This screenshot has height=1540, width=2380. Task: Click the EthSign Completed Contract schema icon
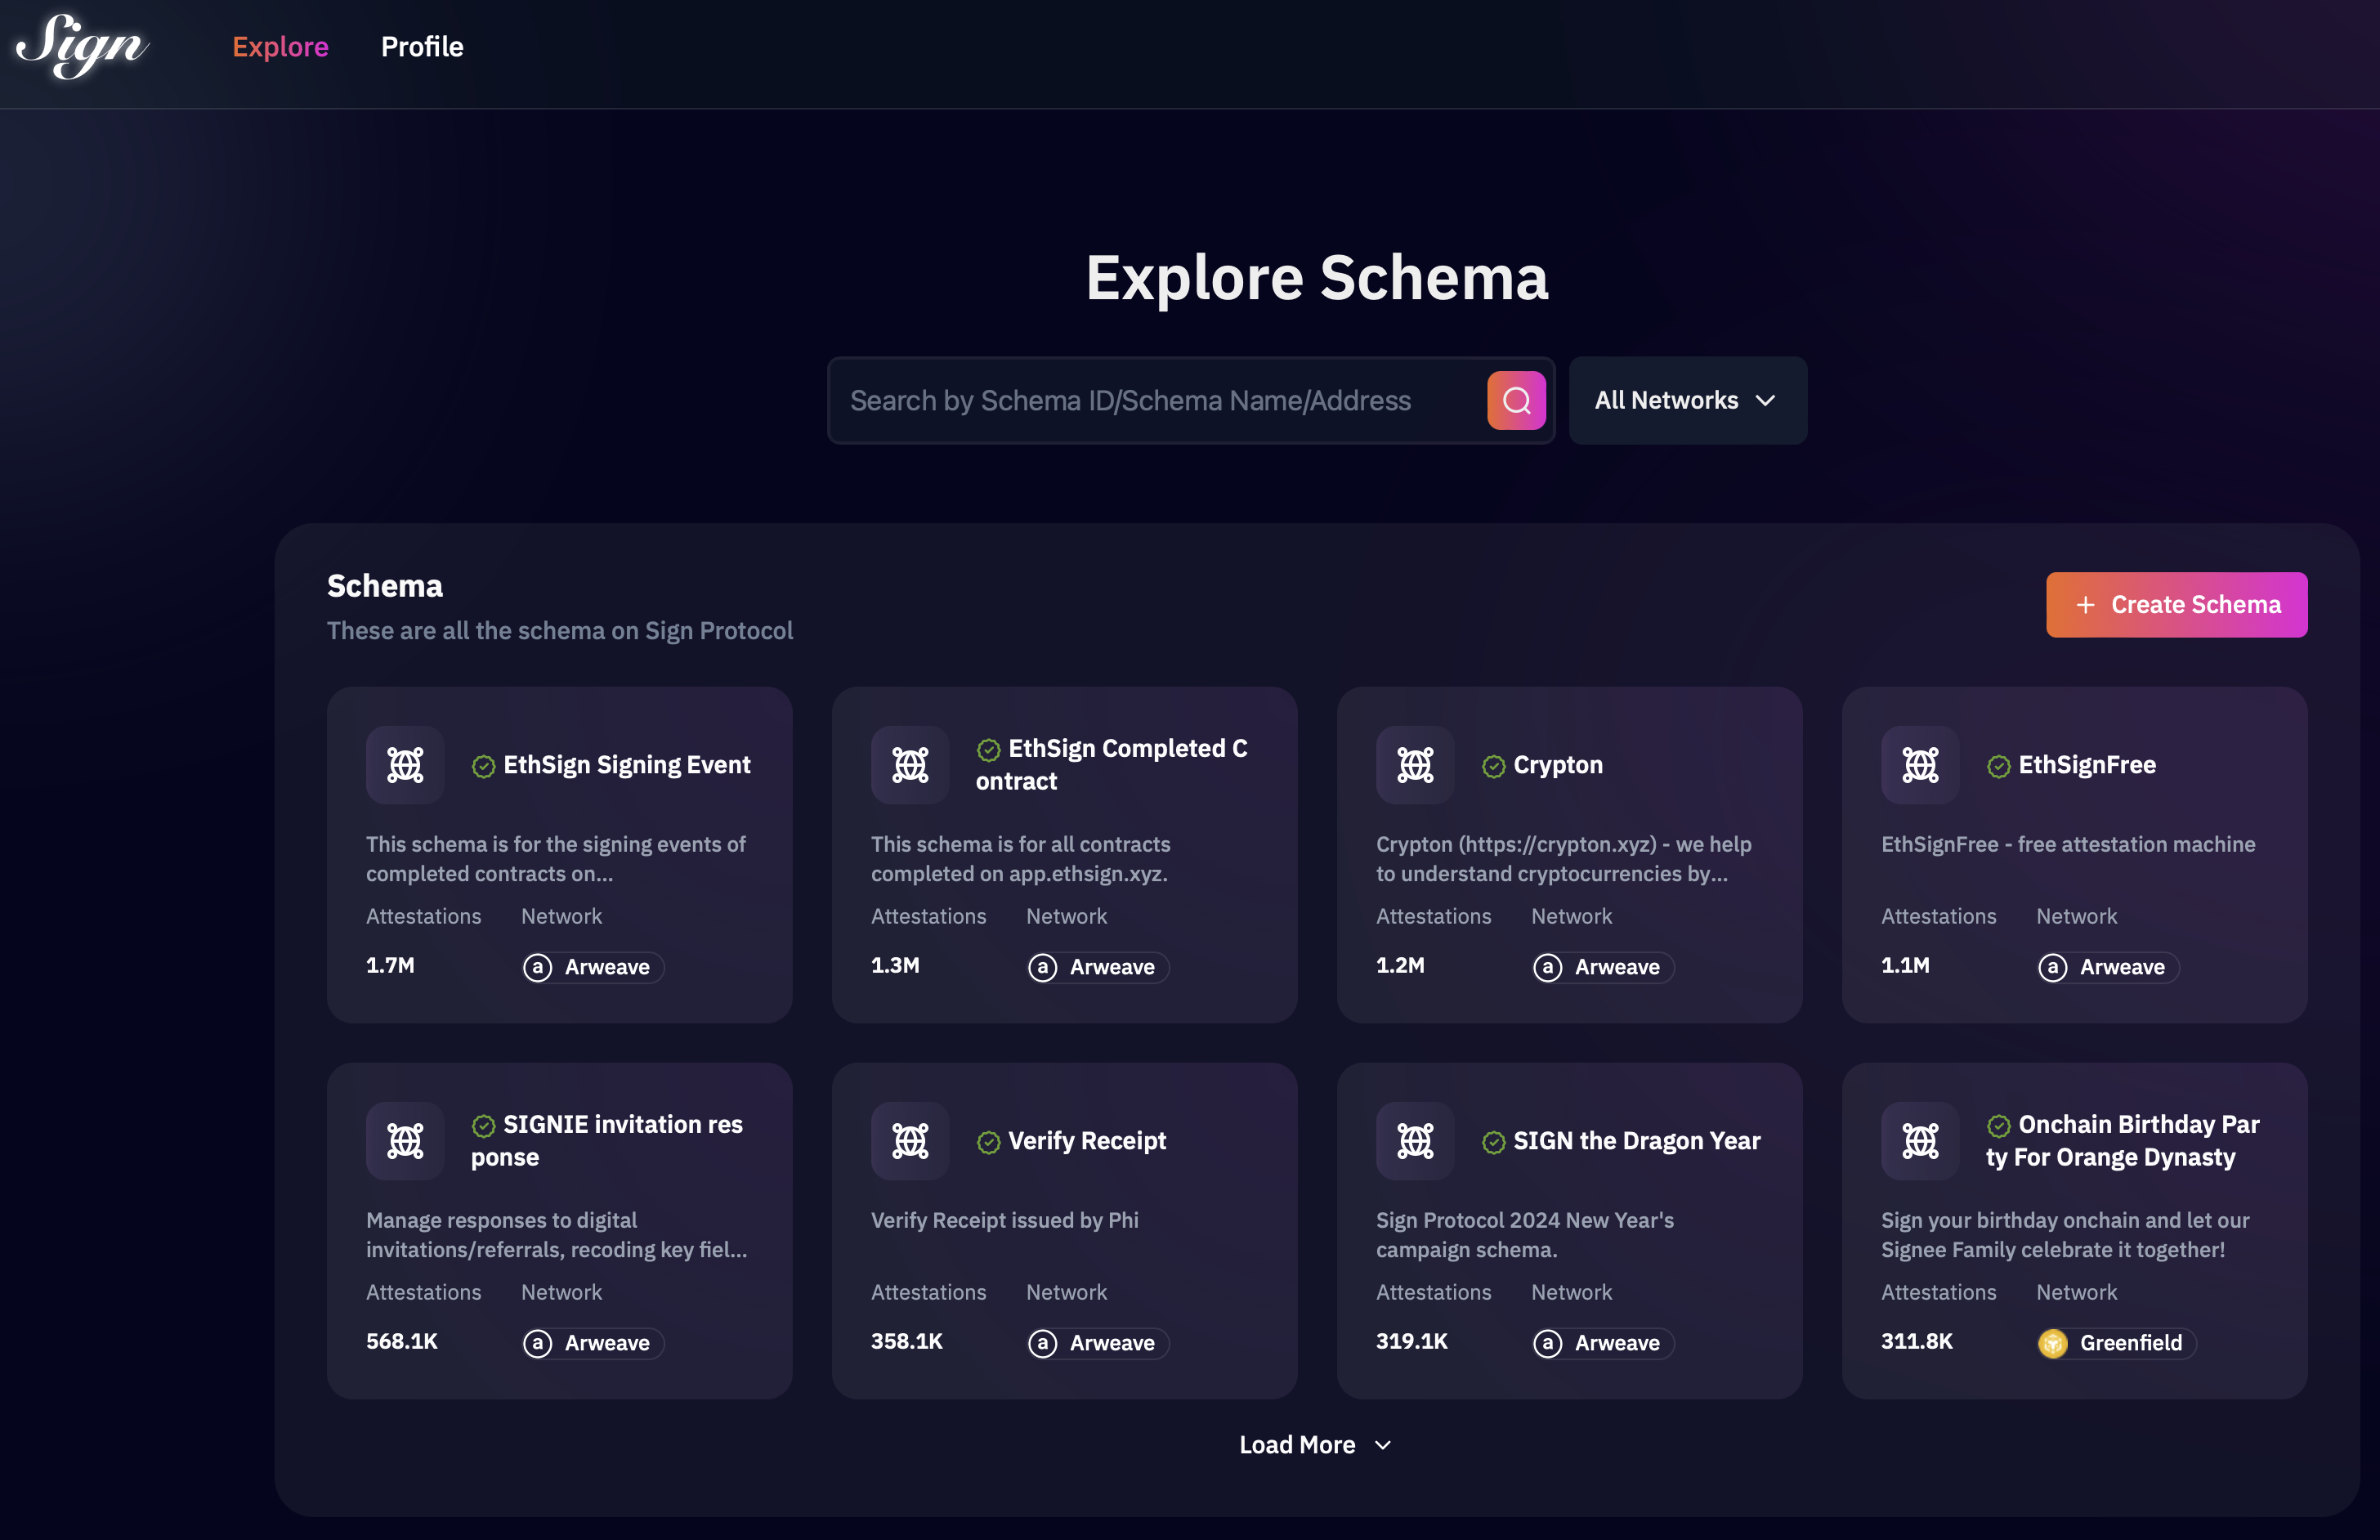(910, 765)
